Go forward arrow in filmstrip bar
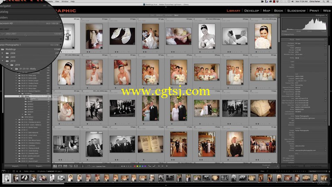This screenshot has width=332, height=187. click(x=20, y=171)
